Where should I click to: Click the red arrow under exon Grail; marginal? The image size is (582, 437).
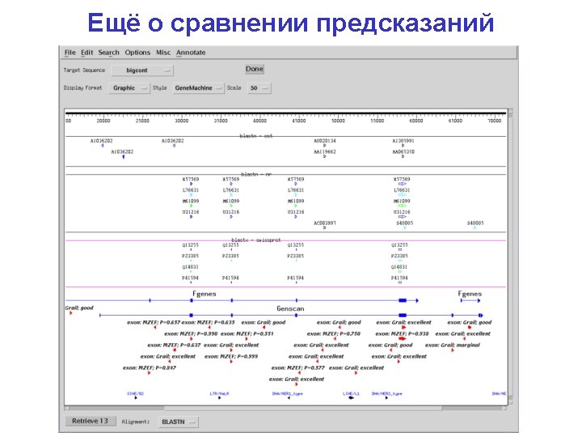coord(453,350)
